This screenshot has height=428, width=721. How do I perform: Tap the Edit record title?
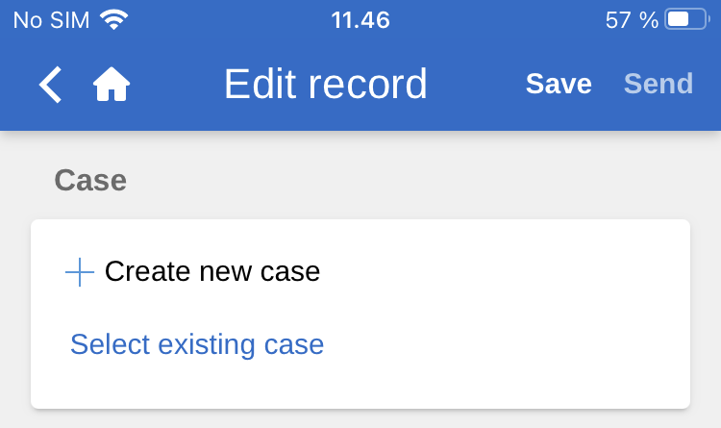pos(325,85)
